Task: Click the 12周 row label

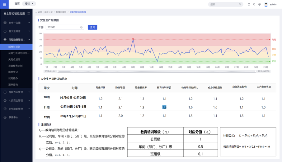Action: coord(47,117)
